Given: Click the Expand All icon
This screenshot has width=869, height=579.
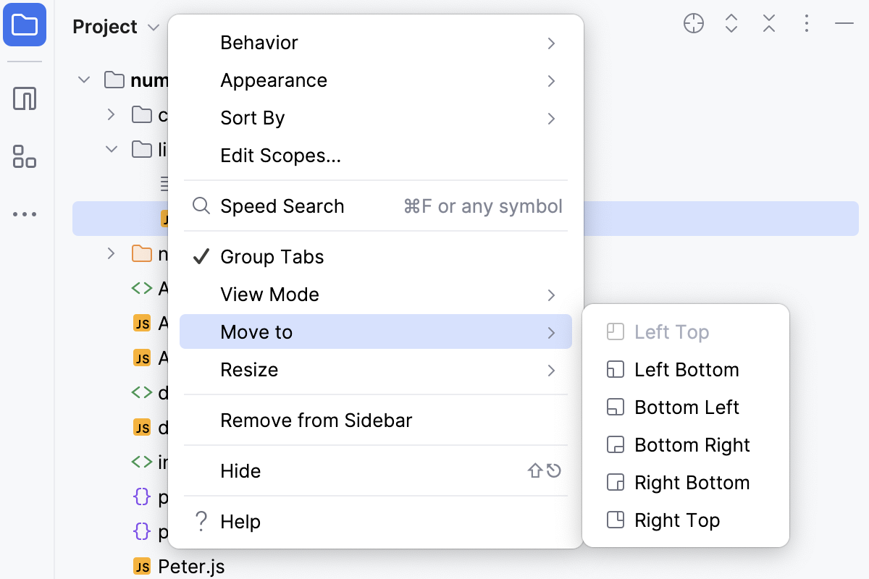Looking at the screenshot, I should (731, 23).
